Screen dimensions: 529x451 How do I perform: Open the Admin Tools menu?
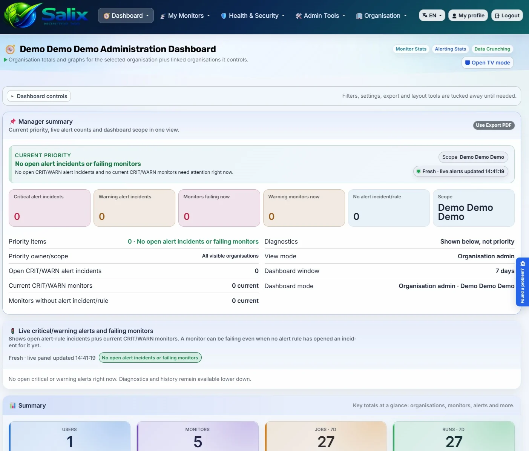coord(320,15)
